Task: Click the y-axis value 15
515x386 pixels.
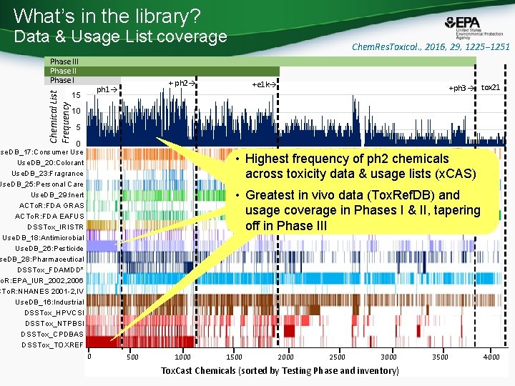Action: tap(76, 96)
